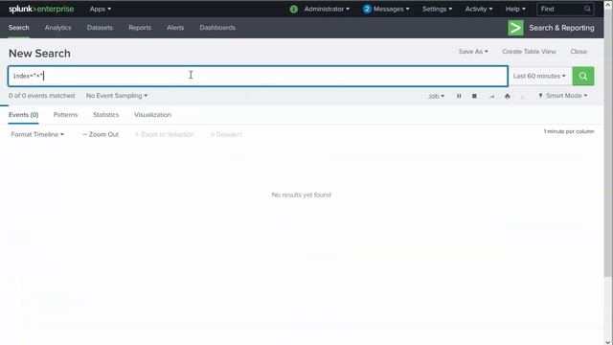Click the Search & Reporting title

(561, 28)
